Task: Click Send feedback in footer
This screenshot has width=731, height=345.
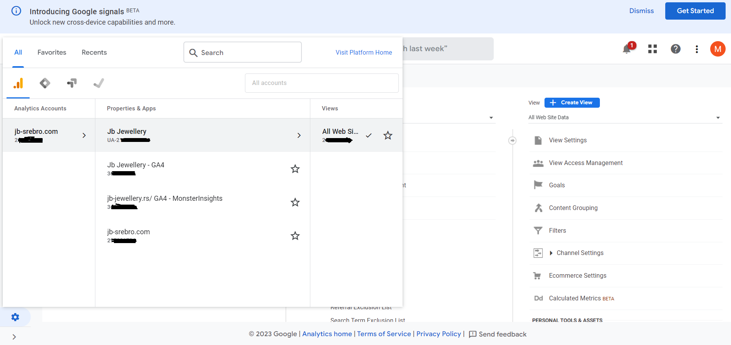Action: 498,334
